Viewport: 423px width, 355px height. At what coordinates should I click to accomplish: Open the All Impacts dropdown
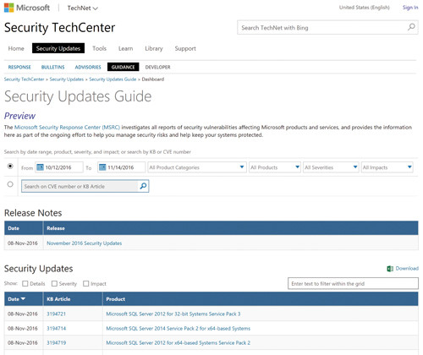click(x=387, y=167)
